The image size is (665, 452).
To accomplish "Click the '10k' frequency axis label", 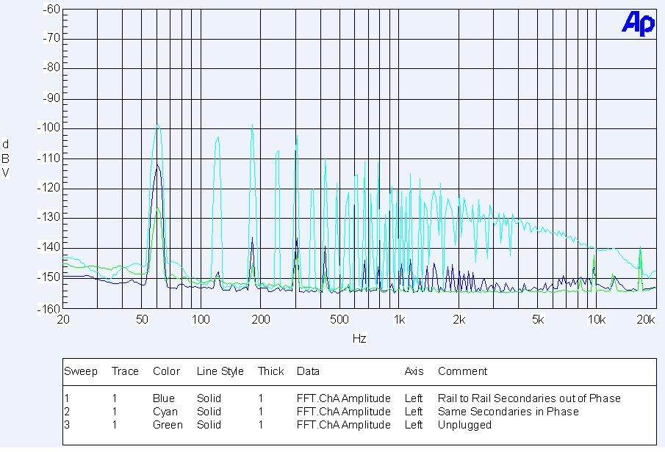I will pyautogui.click(x=596, y=319).
